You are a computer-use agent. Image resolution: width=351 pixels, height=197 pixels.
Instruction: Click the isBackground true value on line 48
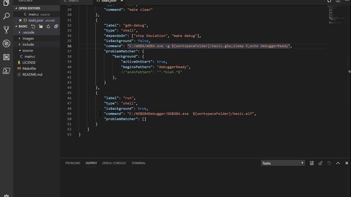click(142, 108)
